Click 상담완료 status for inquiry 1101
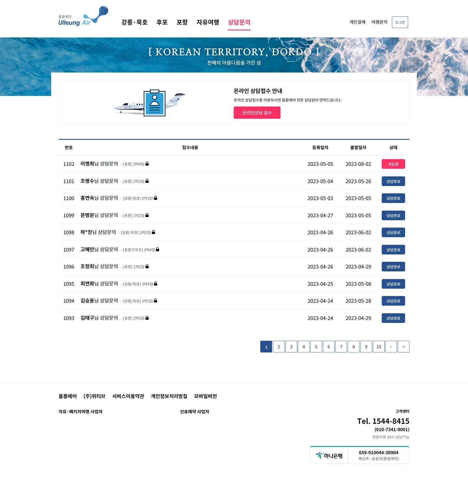468x487 pixels. coord(393,181)
